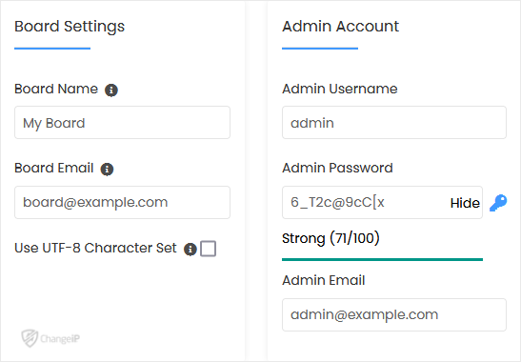Click the Use UTF-8 Character Set label
The height and width of the screenshot is (362, 521).
pyautogui.click(x=95, y=248)
